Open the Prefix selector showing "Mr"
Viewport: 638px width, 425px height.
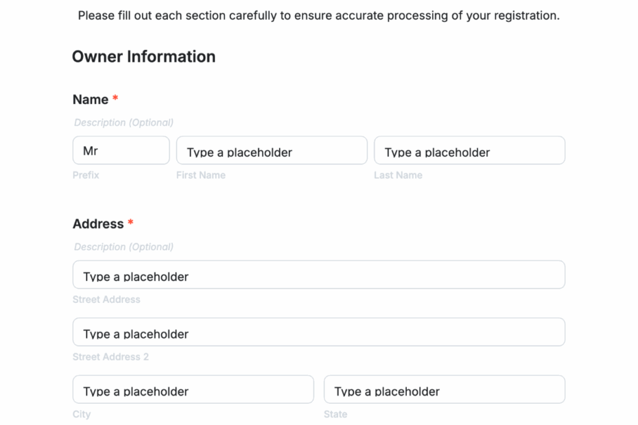click(121, 150)
